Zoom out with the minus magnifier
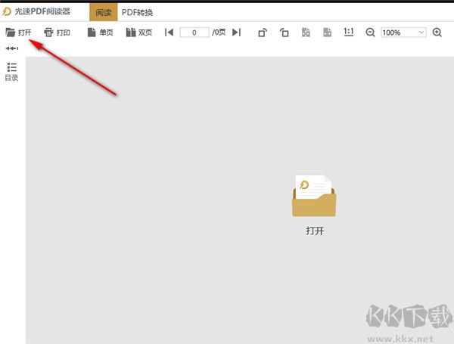Image resolution: width=454 pixels, height=344 pixels. [370, 33]
